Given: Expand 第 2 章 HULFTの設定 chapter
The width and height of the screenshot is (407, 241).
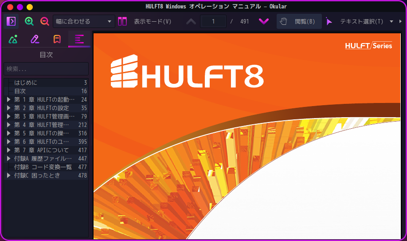Looking at the screenshot, I should (x=8, y=108).
